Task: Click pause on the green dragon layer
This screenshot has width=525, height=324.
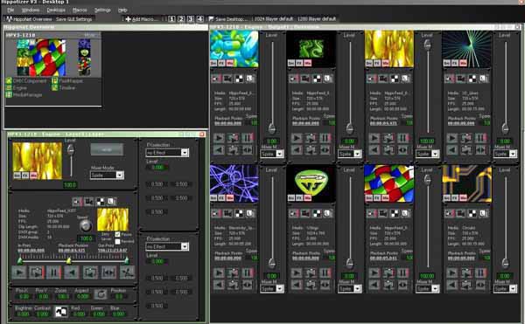Action: click(x=325, y=138)
